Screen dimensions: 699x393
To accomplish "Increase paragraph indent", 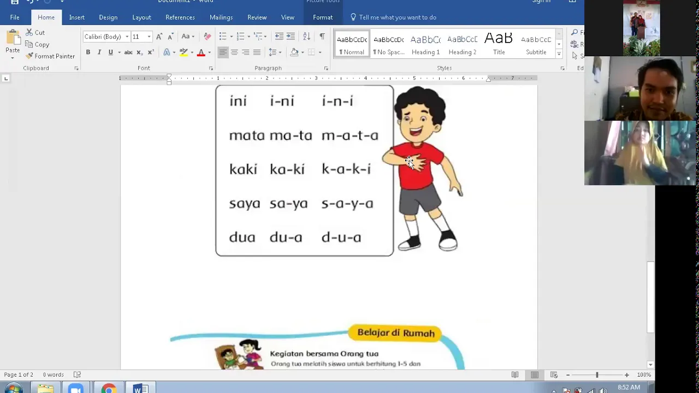I will pos(291,37).
